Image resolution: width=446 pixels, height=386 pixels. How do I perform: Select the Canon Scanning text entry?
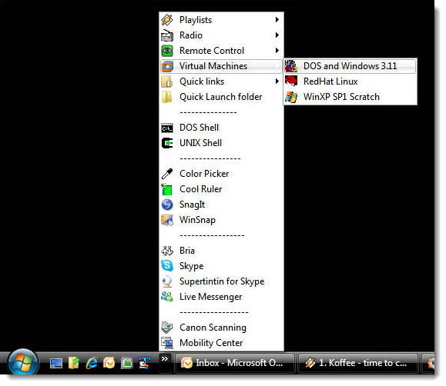(x=213, y=328)
